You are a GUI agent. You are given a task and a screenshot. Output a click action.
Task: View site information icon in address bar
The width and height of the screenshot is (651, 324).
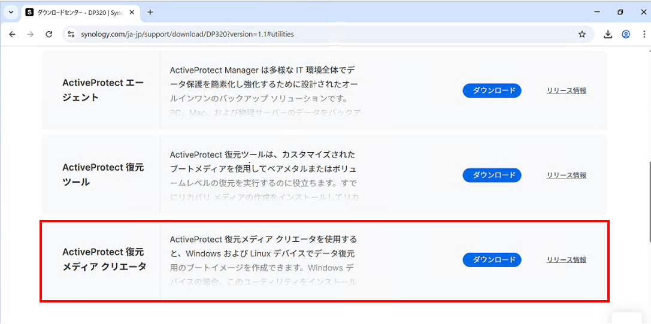coord(71,34)
